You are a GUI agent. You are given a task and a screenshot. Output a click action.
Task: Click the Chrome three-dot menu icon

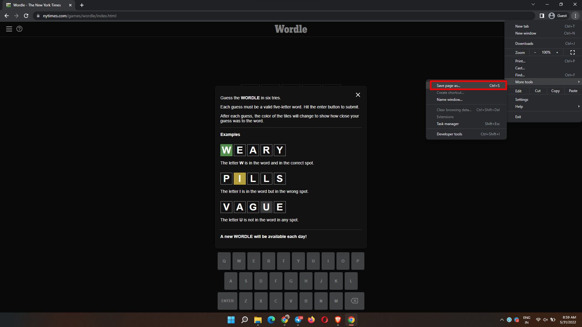click(x=575, y=16)
